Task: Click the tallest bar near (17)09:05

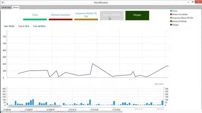Action: click(33, 102)
